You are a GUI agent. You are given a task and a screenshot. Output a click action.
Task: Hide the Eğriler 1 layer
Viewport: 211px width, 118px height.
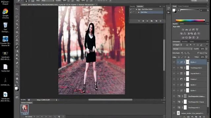(x=174, y=90)
